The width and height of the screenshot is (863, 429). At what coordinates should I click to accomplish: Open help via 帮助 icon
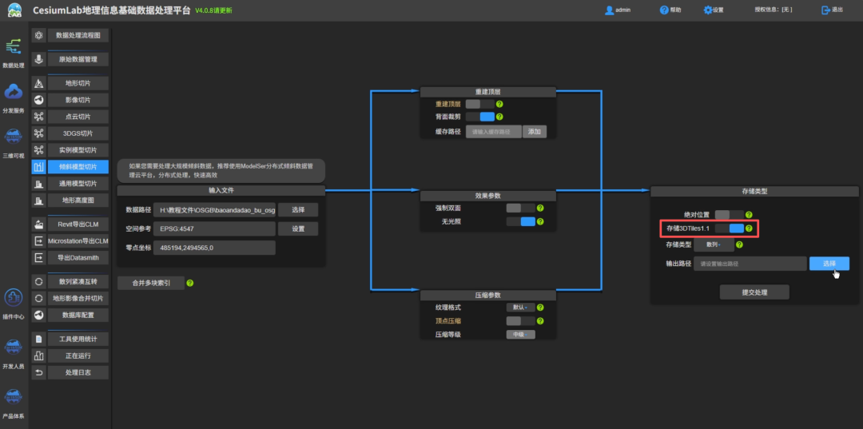pyautogui.click(x=664, y=10)
